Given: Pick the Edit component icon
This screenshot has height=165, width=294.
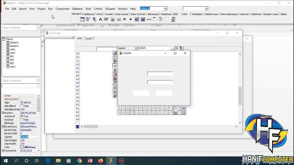Looking at the screenshot, I should [106, 19].
